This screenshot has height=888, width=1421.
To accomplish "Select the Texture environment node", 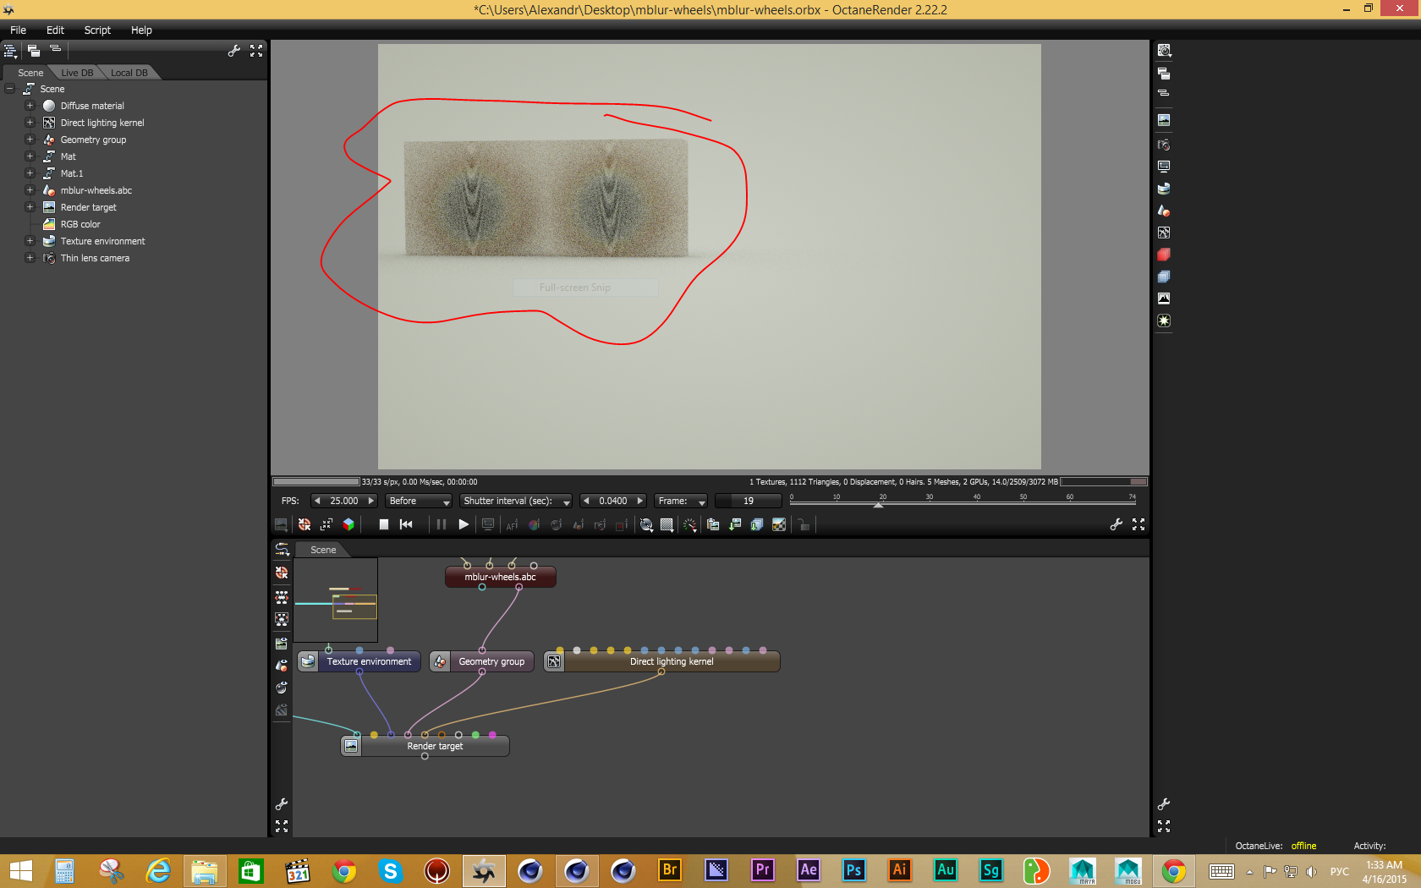I will coord(359,661).
